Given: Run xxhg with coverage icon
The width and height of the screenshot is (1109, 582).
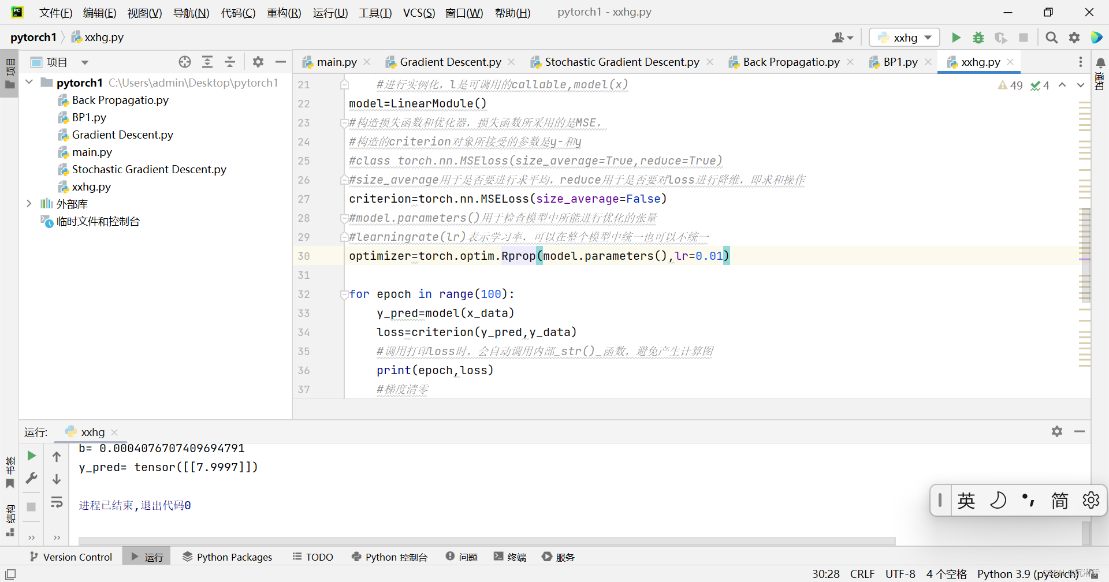Looking at the screenshot, I should point(1001,37).
